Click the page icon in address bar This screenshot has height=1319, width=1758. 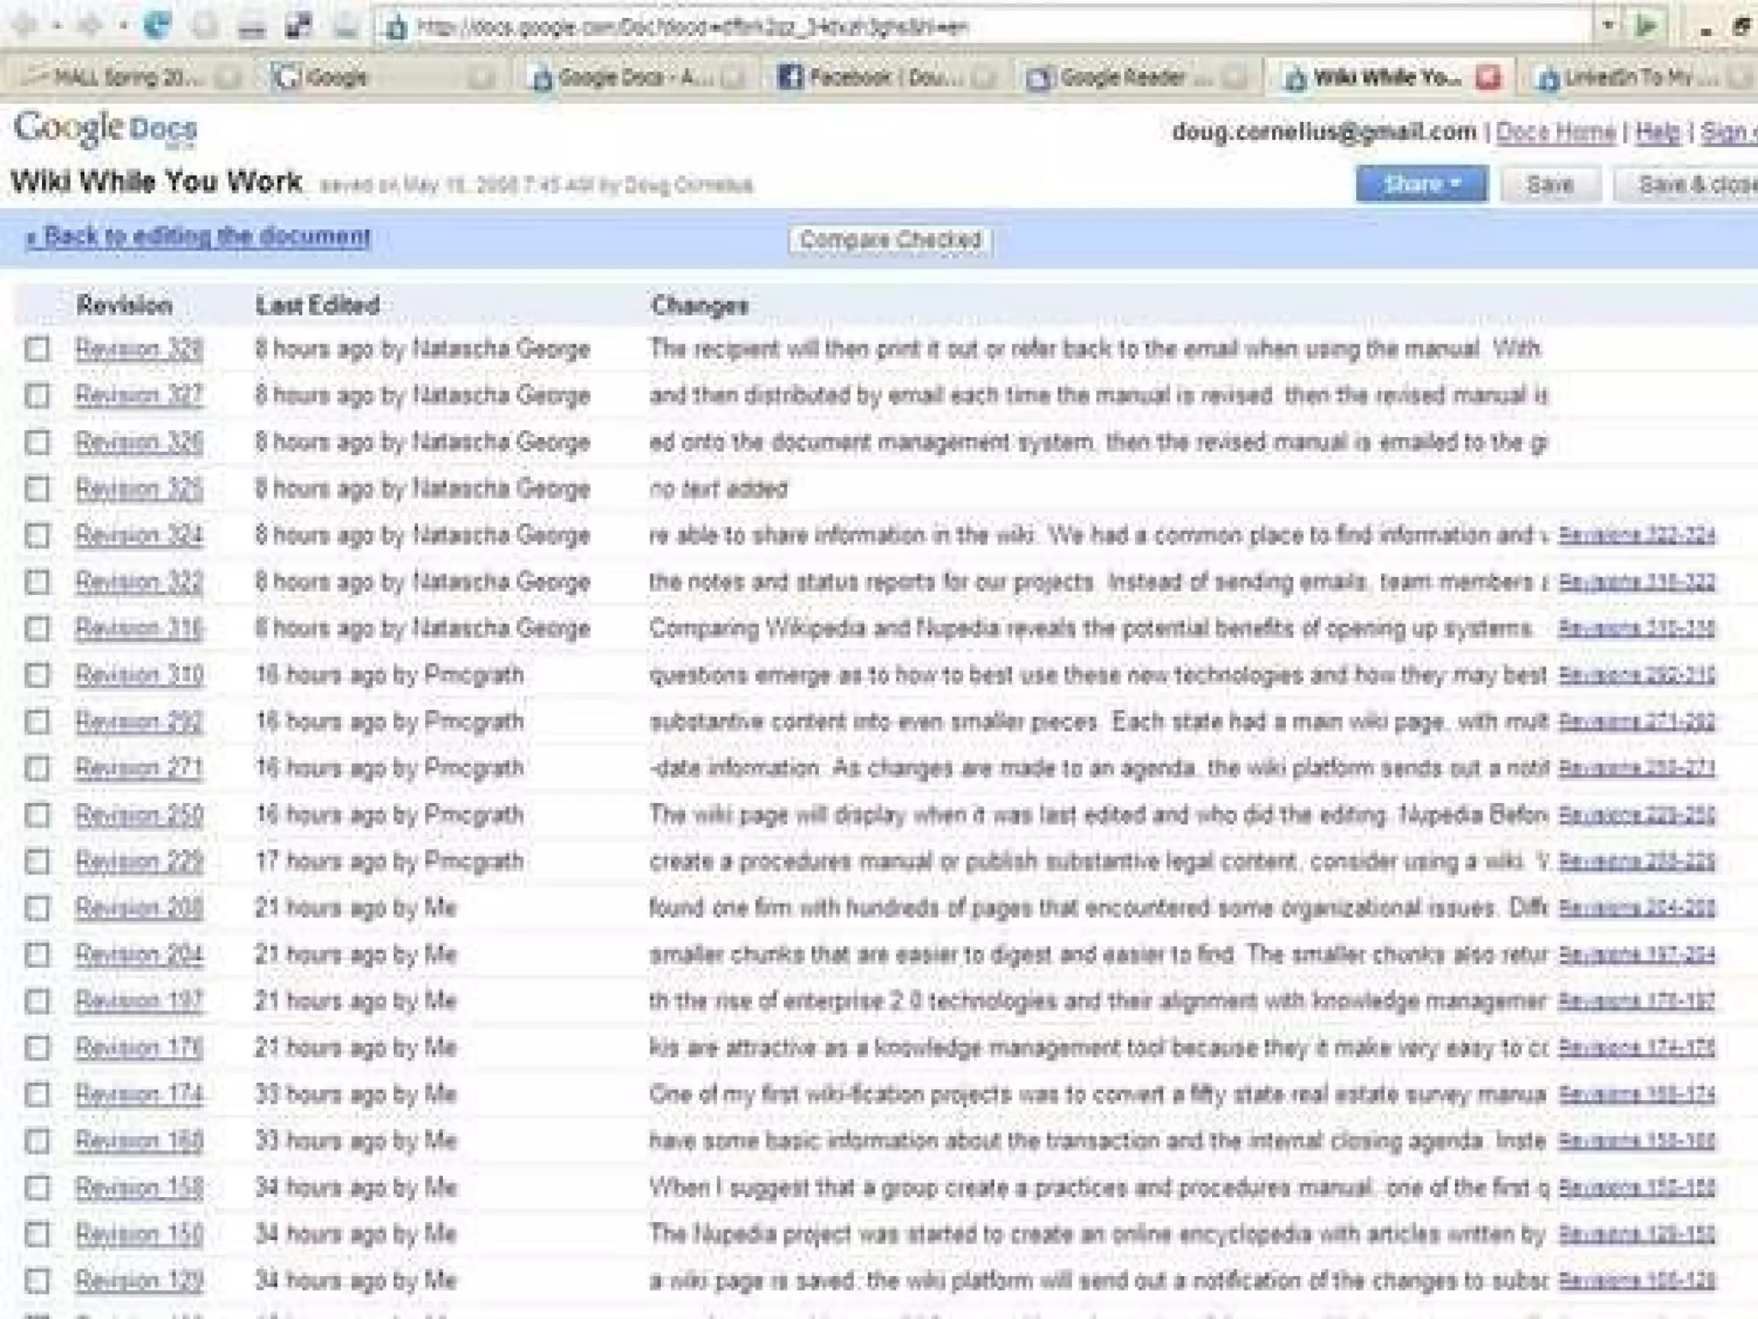click(x=396, y=28)
